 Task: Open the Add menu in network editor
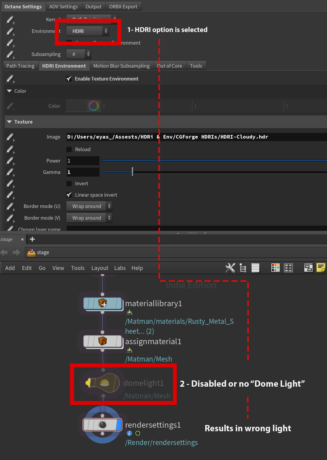[x=10, y=268]
